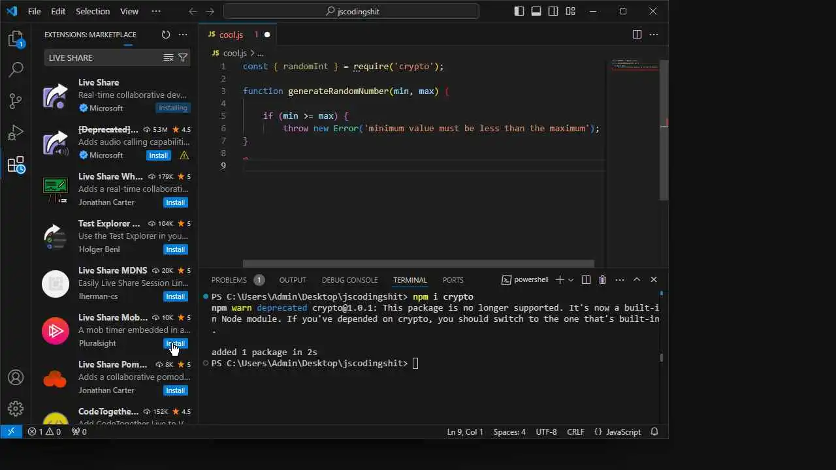Open extensions view more actions menu
The height and width of the screenshot is (470, 836).
(183, 35)
